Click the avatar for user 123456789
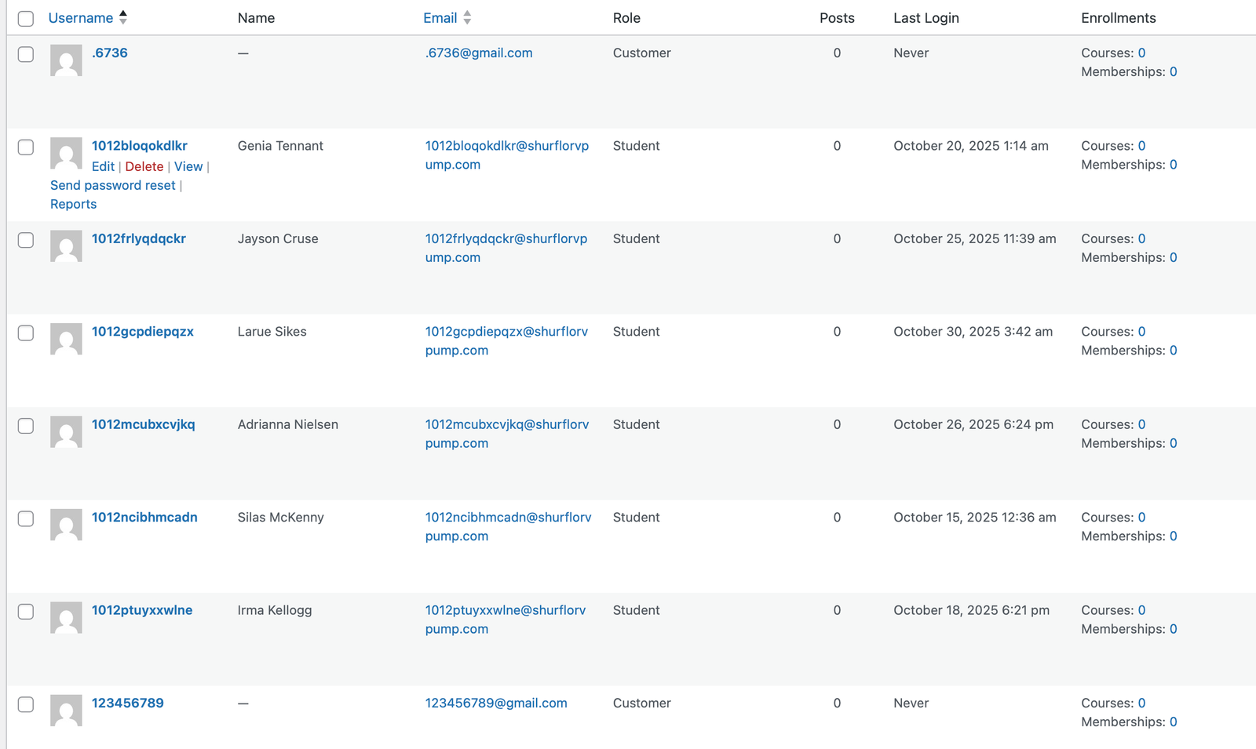The width and height of the screenshot is (1256, 749). point(66,711)
